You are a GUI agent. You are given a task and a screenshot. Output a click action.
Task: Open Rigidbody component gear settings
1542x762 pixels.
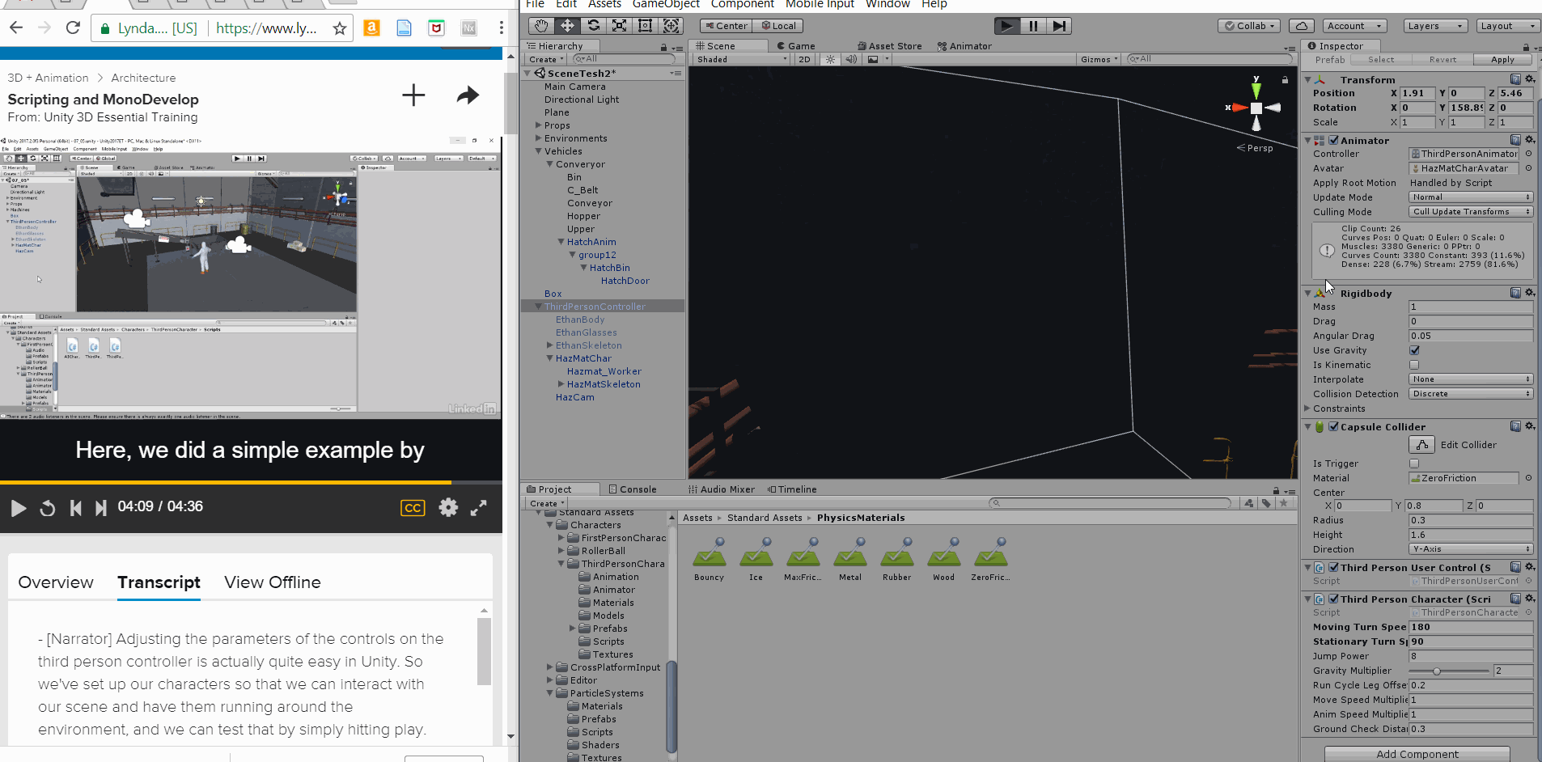click(x=1529, y=293)
